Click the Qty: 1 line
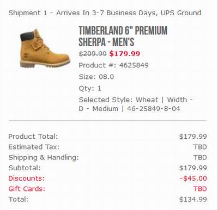Viewport: 218px width, 210px height. 90,88
